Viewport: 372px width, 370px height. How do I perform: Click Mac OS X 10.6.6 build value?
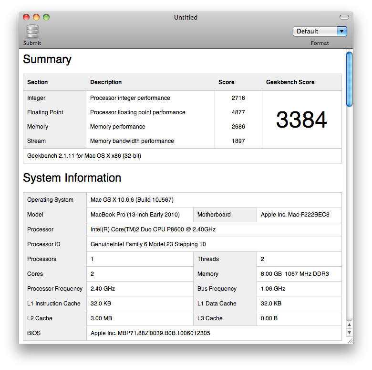[x=132, y=200]
